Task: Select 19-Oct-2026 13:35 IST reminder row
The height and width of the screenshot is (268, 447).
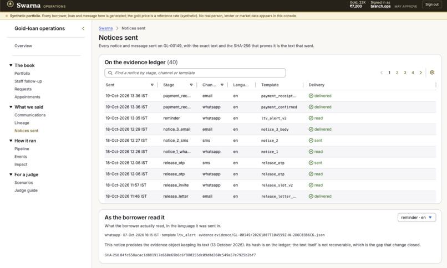Action: (x=270, y=118)
